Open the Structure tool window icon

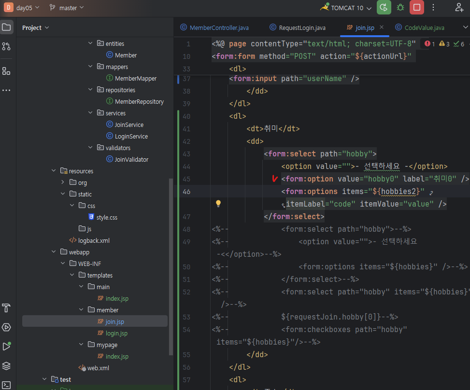[x=6, y=71]
